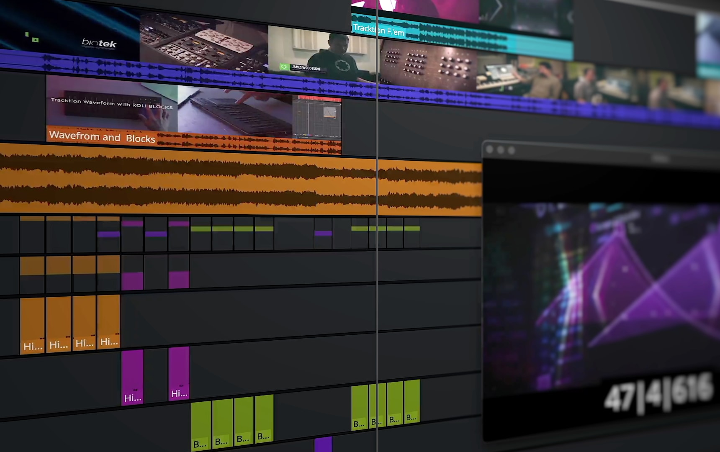Image resolution: width=720 pixels, height=452 pixels.
Task: Select the small DAW screenshot thumbnail in orange clip
Action: click(x=317, y=118)
